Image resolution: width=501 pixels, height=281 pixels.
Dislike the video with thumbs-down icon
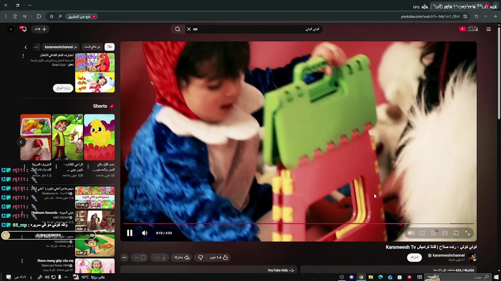coord(200,258)
